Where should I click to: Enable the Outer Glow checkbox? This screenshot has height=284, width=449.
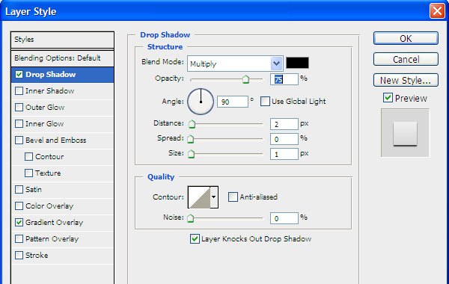point(19,108)
